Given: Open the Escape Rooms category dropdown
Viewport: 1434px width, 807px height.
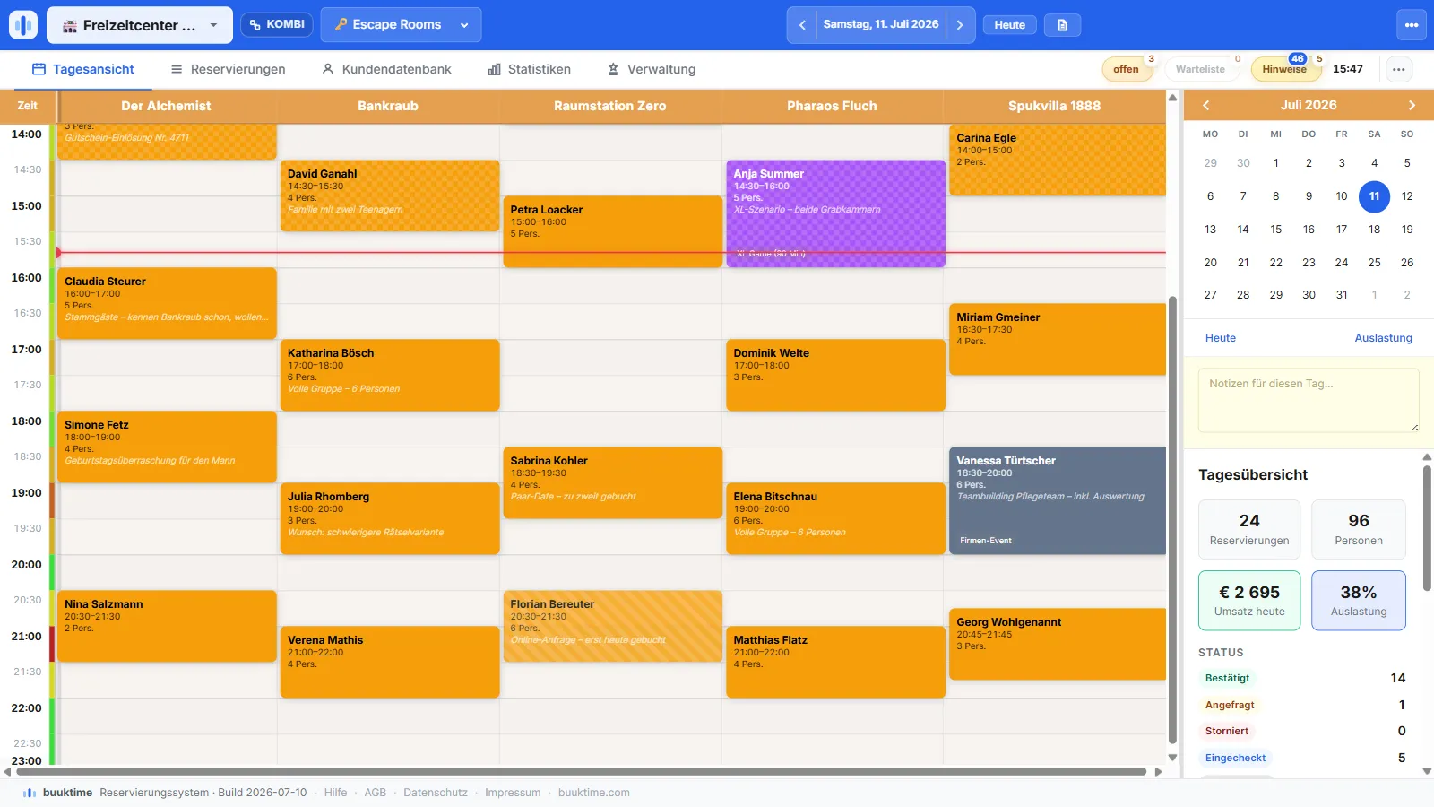Looking at the screenshot, I should pyautogui.click(x=401, y=25).
